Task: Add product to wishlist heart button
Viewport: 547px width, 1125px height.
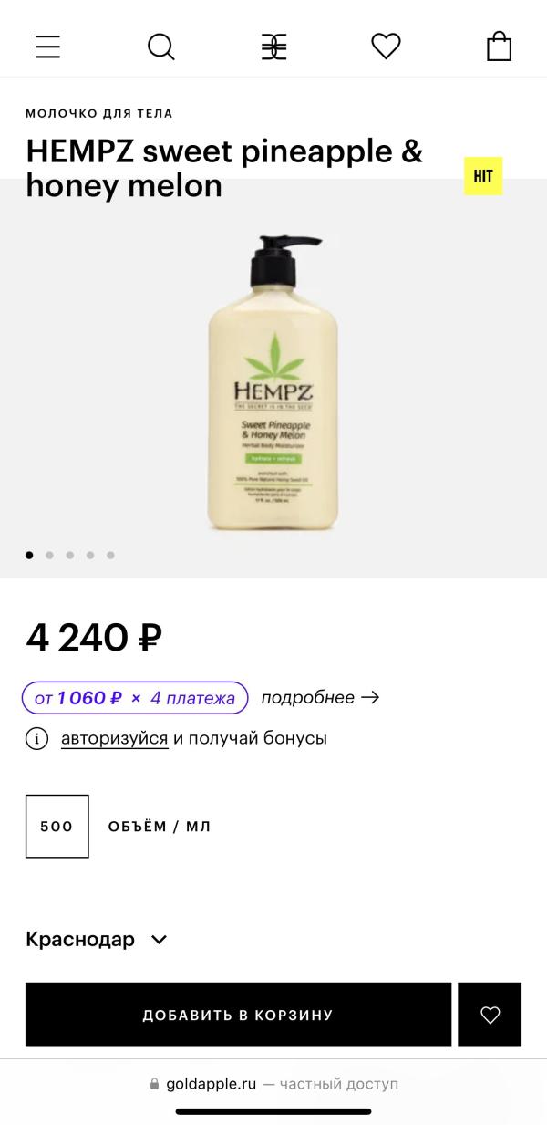Action: pos(490,1014)
